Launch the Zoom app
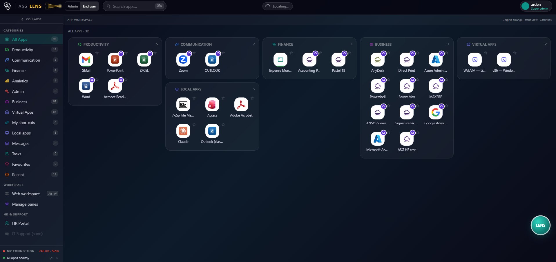 click(x=183, y=60)
